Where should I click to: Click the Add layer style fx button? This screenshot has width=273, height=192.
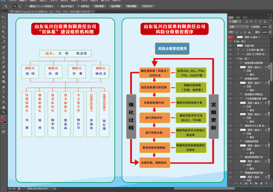(x=241, y=183)
